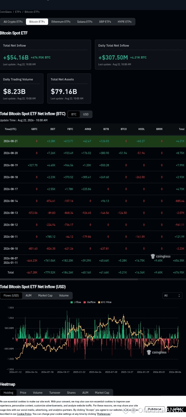Click the GBTC column header
Screen dimensions: 186x417
pos(34,129)
